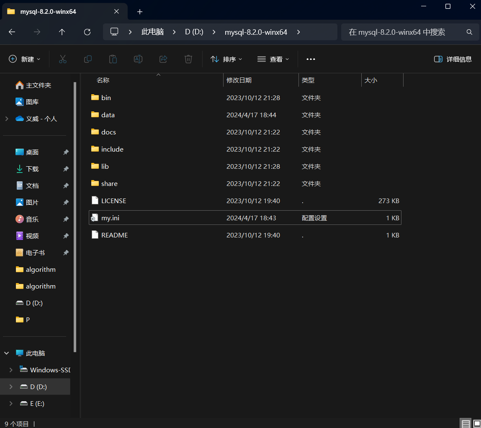Open the 查看 view dropdown
The width and height of the screenshot is (481, 428).
[x=273, y=59]
